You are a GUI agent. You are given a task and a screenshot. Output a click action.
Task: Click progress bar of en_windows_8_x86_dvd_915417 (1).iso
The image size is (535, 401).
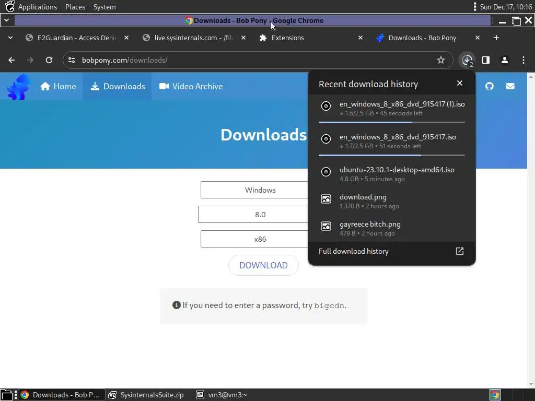click(392, 122)
